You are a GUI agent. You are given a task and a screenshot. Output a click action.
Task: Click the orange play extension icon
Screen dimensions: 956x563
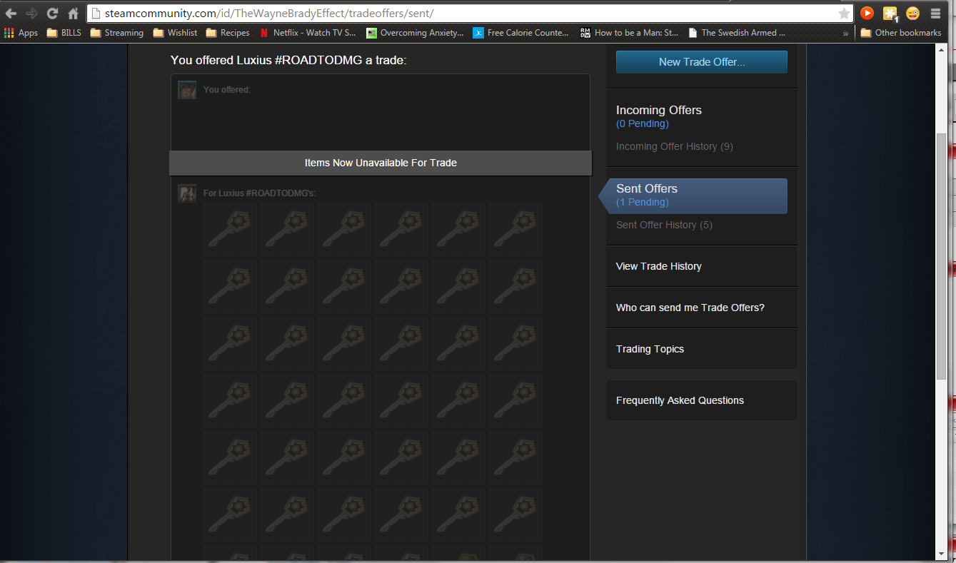(867, 13)
